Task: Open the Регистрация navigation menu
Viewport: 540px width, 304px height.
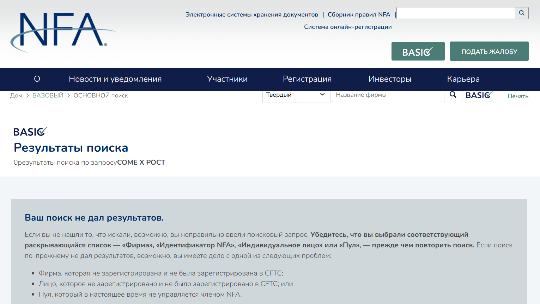Action: 307,79
